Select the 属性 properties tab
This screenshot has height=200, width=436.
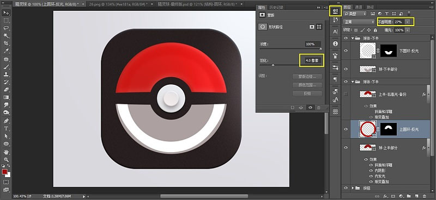point(262,7)
